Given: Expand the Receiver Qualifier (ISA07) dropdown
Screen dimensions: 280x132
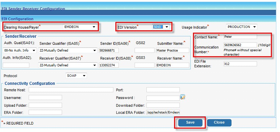Looking at the screenshot, I should coord(68,65).
